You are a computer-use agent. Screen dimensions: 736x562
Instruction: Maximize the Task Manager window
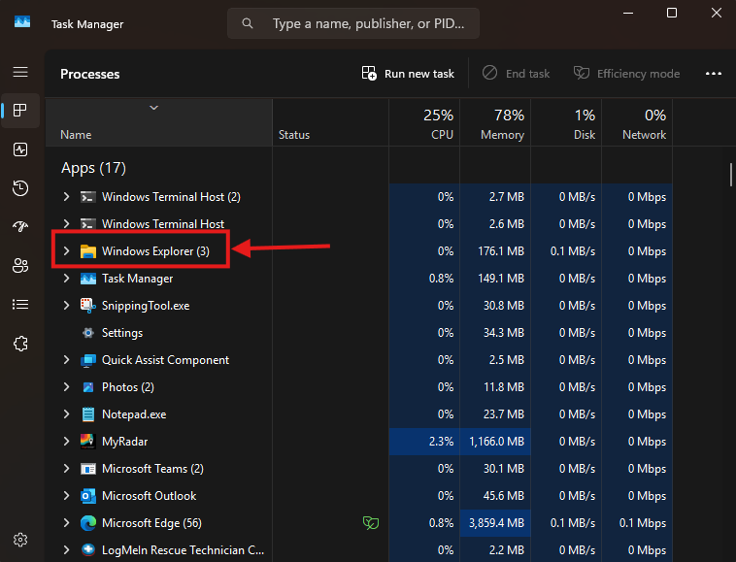(672, 13)
